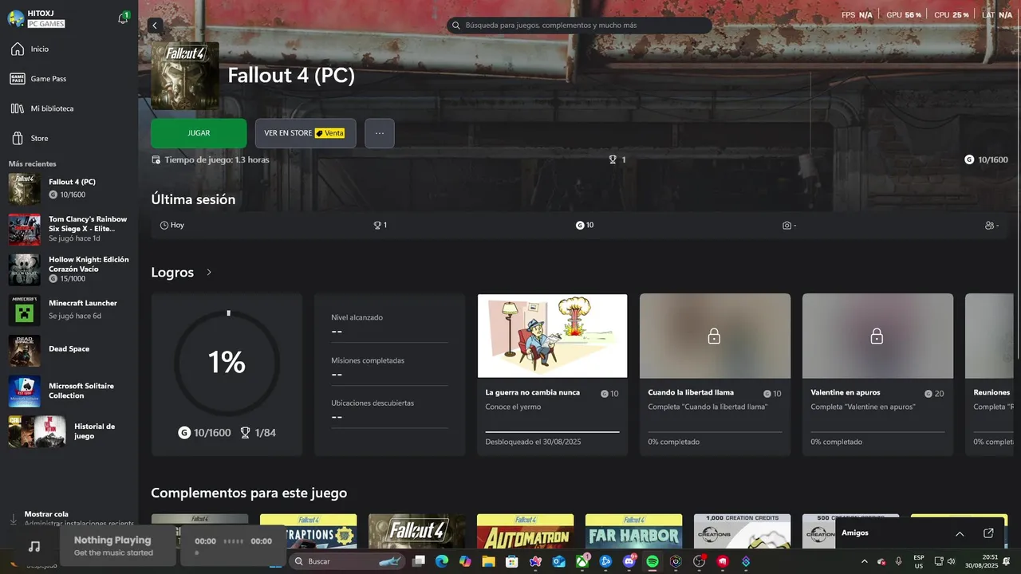Click the volume speaker tray icon
Viewport: 1021px width, 574px height.
click(952, 561)
